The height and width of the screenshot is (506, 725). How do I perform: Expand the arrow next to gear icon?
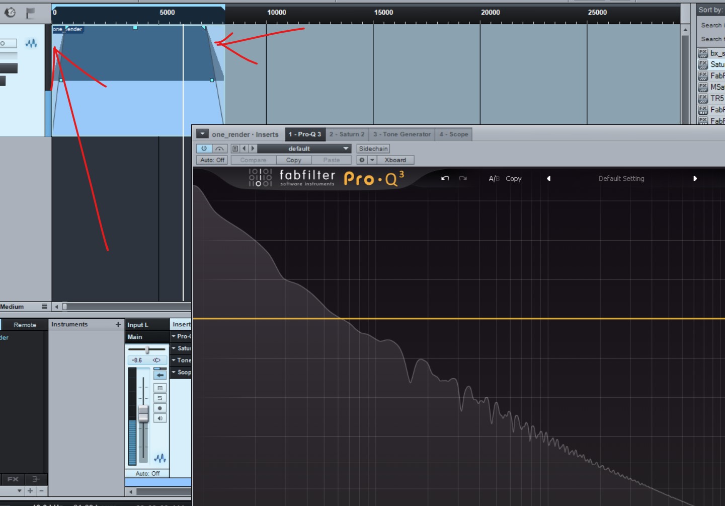click(x=372, y=160)
